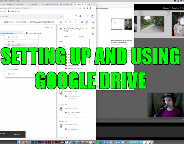This screenshot has width=184, height=144.
Task: Open Google Keep side panel icon
Action: [x=93, y=28]
